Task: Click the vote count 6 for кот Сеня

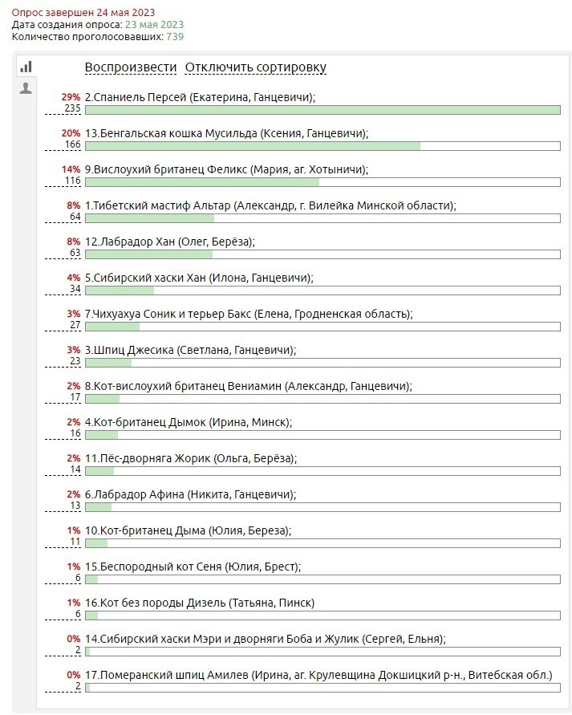Action: [78, 577]
